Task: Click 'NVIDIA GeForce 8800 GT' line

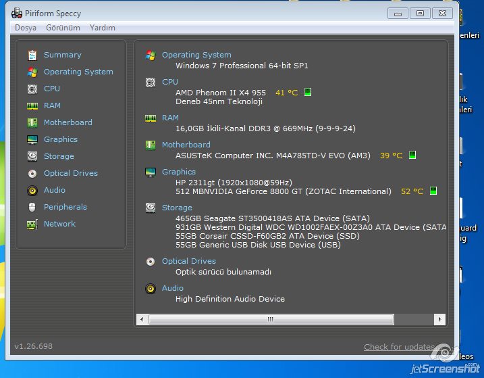Action: click(x=284, y=191)
